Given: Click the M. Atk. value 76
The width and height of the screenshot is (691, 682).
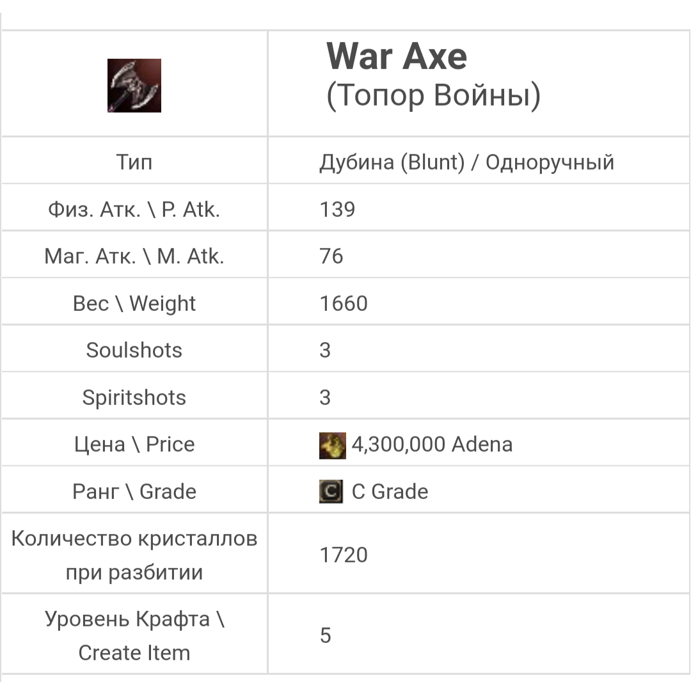Looking at the screenshot, I should (x=331, y=257).
